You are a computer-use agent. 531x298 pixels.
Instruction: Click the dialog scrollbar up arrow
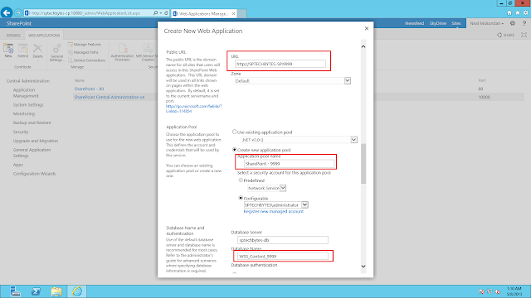pos(363,46)
